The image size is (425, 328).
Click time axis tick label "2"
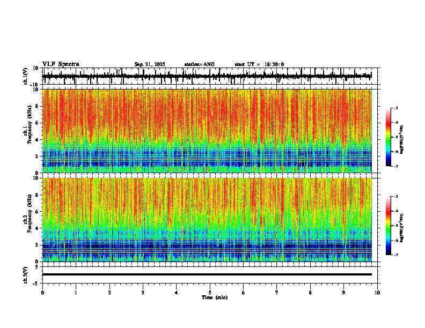click(109, 293)
